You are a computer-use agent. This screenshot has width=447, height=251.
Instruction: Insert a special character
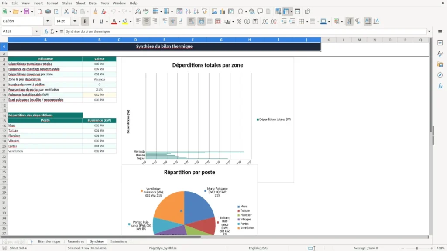[x=241, y=11]
